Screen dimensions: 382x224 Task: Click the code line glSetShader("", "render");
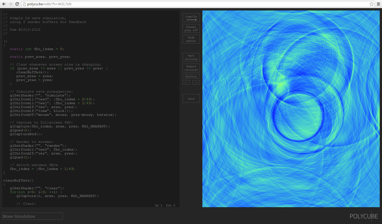point(38,146)
